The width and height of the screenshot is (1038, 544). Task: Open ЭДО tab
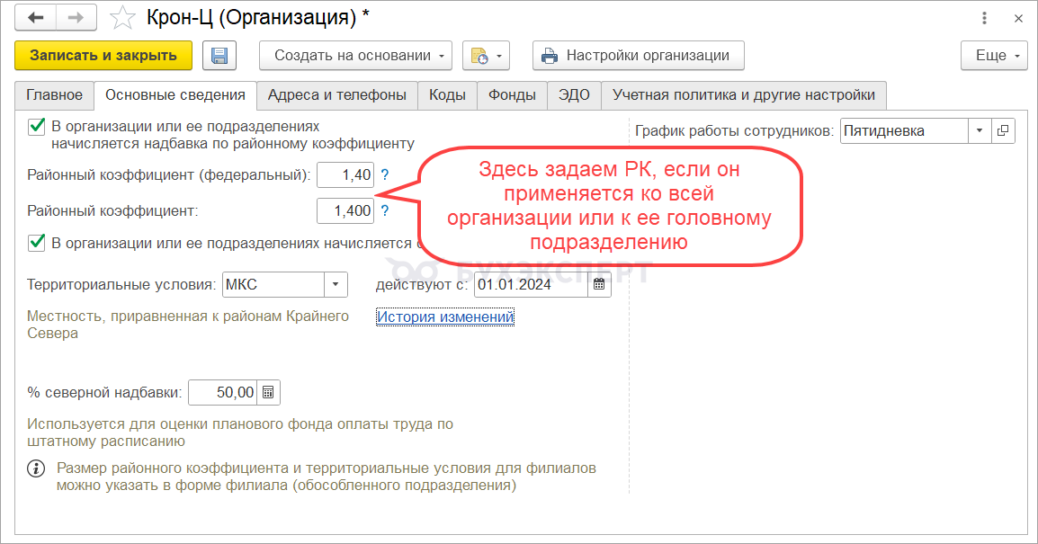click(574, 95)
